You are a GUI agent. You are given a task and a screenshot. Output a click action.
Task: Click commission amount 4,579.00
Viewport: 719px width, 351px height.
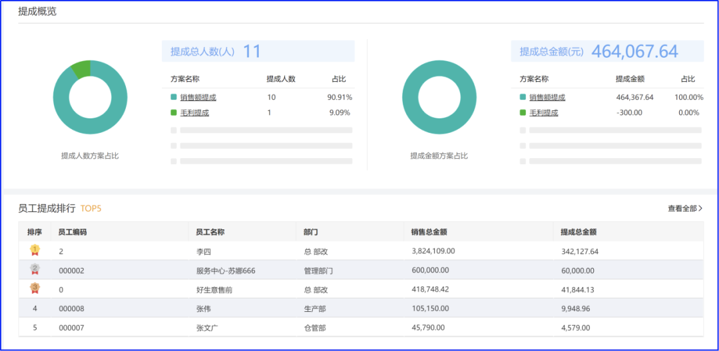tap(575, 328)
